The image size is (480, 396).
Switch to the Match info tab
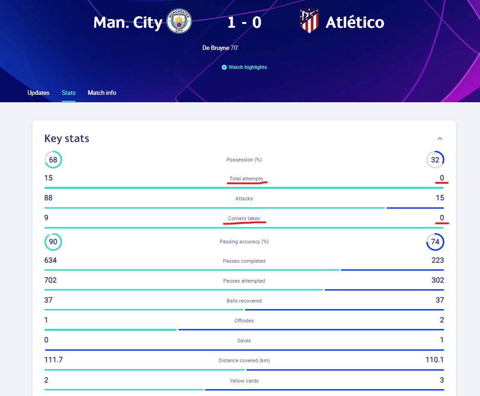[x=102, y=93]
